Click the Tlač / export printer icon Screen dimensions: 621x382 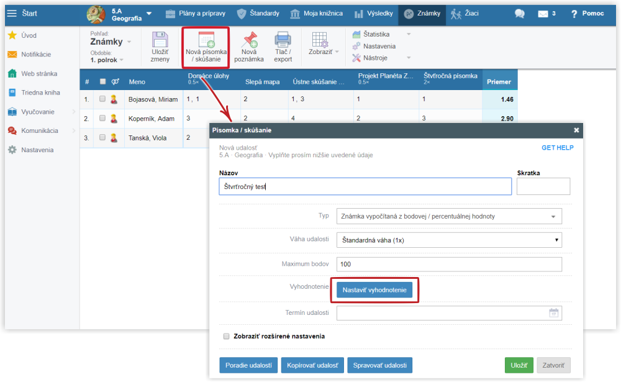(283, 40)
